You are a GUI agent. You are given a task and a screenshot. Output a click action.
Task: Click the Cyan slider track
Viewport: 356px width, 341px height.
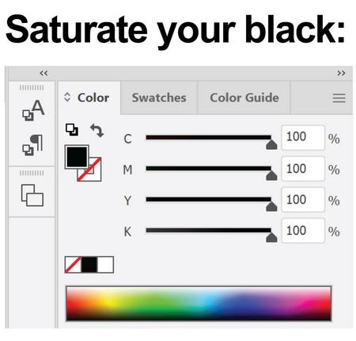[208, 137]
